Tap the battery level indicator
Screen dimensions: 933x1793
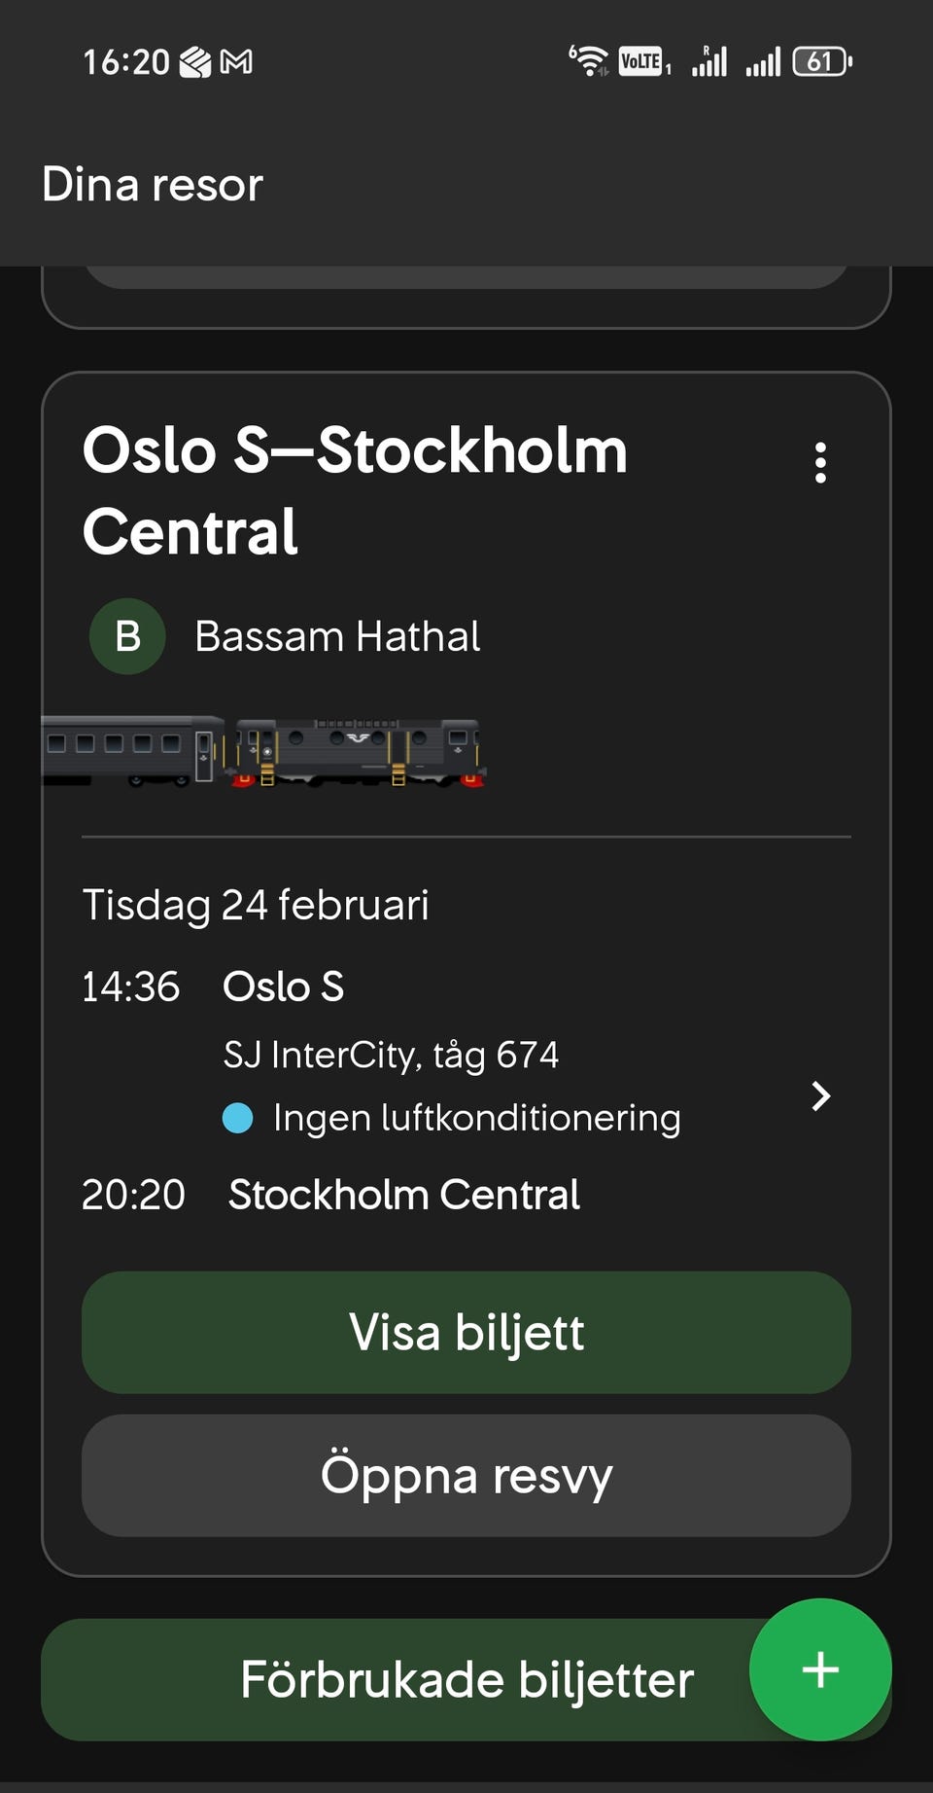tap(821, 61)
